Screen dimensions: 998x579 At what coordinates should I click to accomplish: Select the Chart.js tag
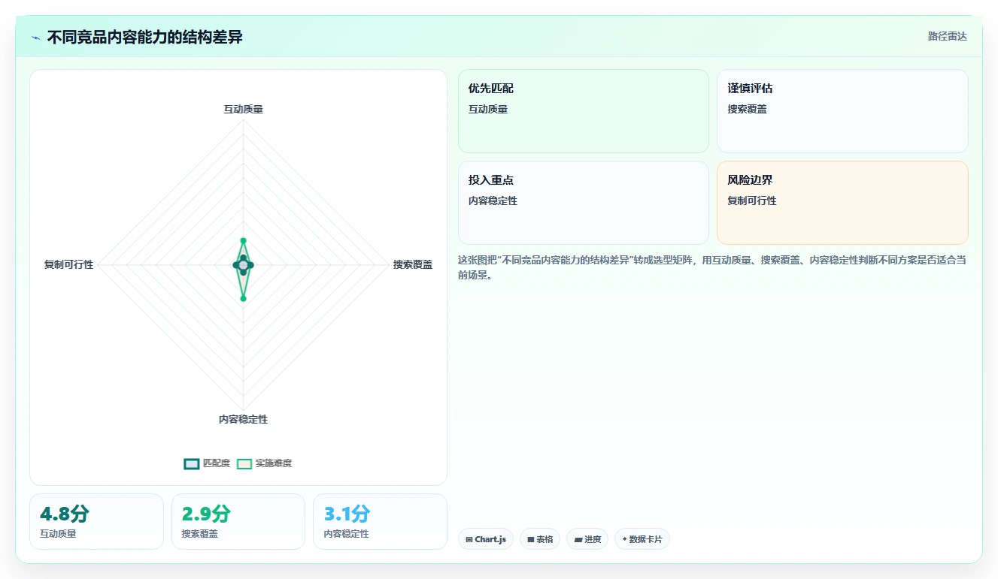point(486,539)
